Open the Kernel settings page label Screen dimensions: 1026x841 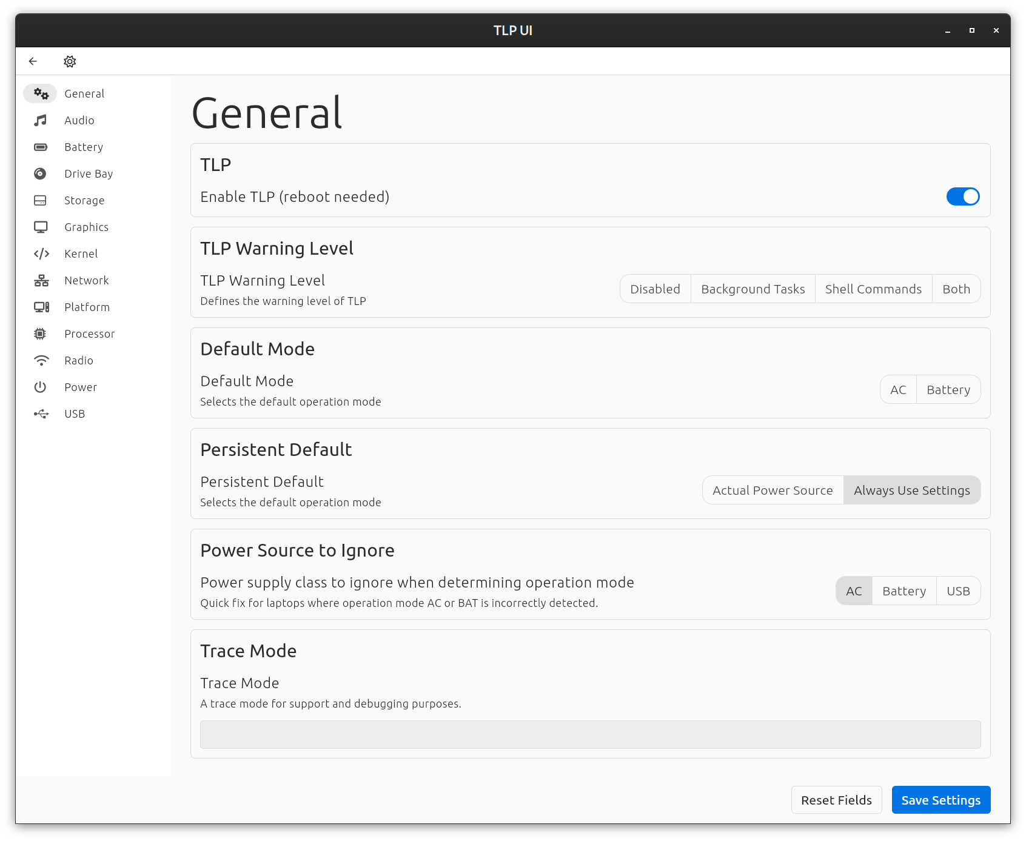pos(81,253)
